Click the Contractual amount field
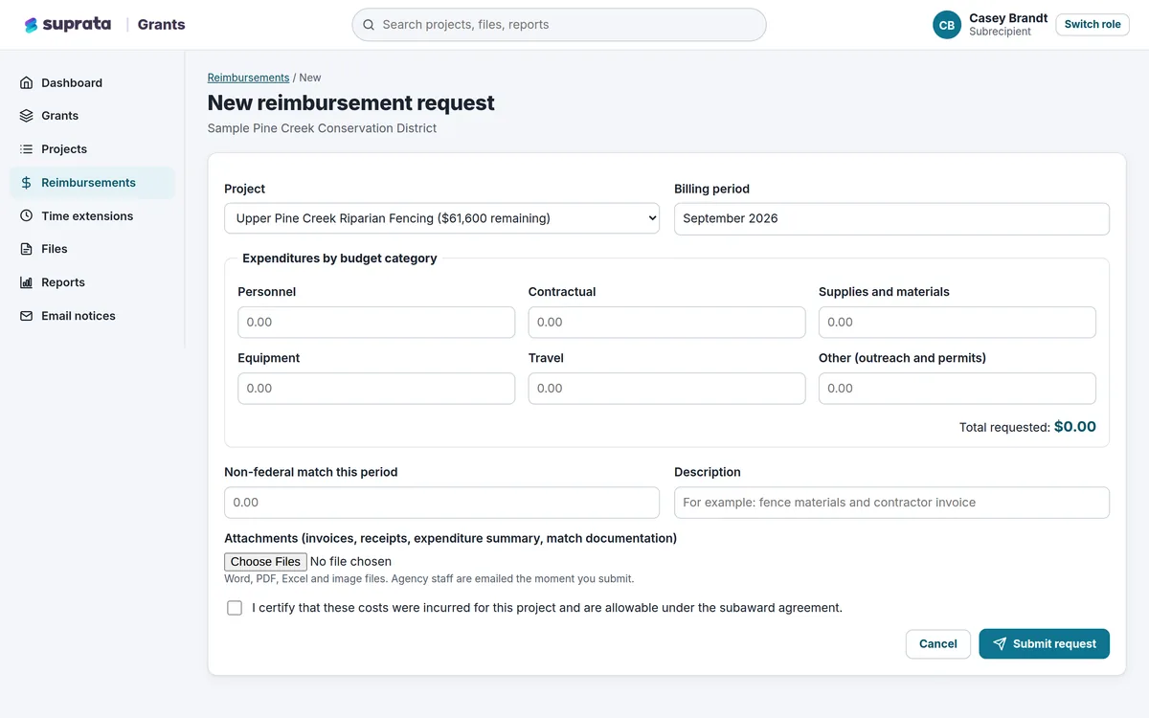This screenshot has width=1149, height=718. pos(666,323)
